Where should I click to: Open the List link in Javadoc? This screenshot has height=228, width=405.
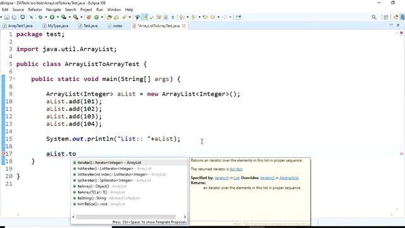point(237,178)
